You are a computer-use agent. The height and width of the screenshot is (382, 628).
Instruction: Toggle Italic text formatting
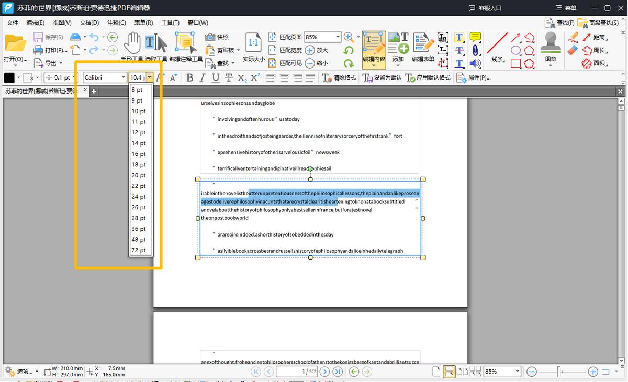point(203,77)
